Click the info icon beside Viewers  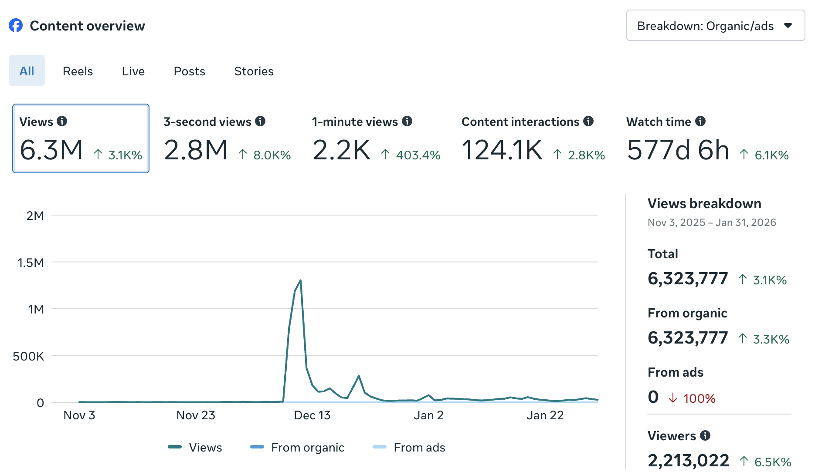pyautogui.click(x=704, y=435)
